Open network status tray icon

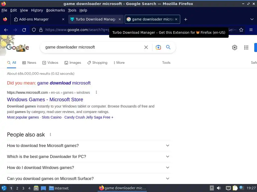click(228, 188)
